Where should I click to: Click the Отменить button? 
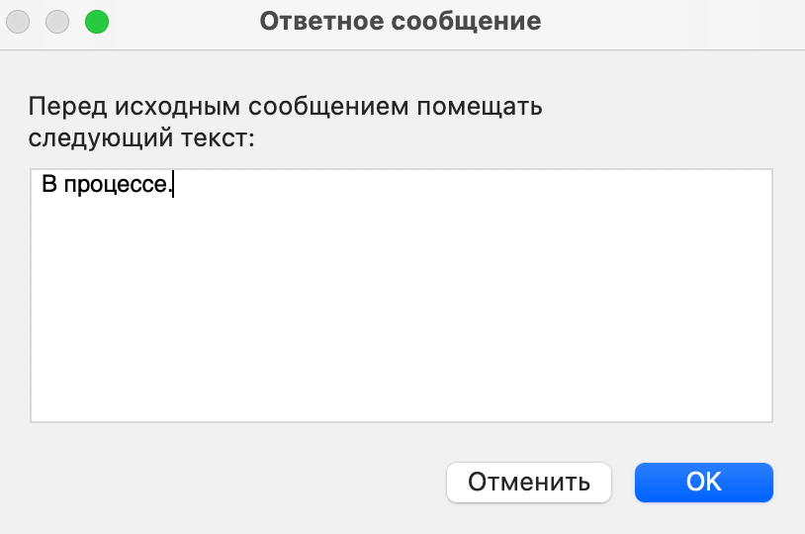coord(529,483)
